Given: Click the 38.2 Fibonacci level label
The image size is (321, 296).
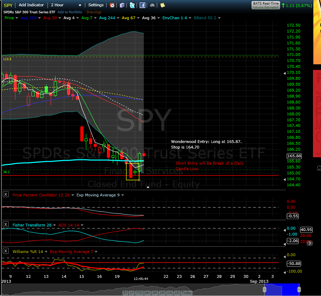Looking at the screenshot, I should (6, 172).
